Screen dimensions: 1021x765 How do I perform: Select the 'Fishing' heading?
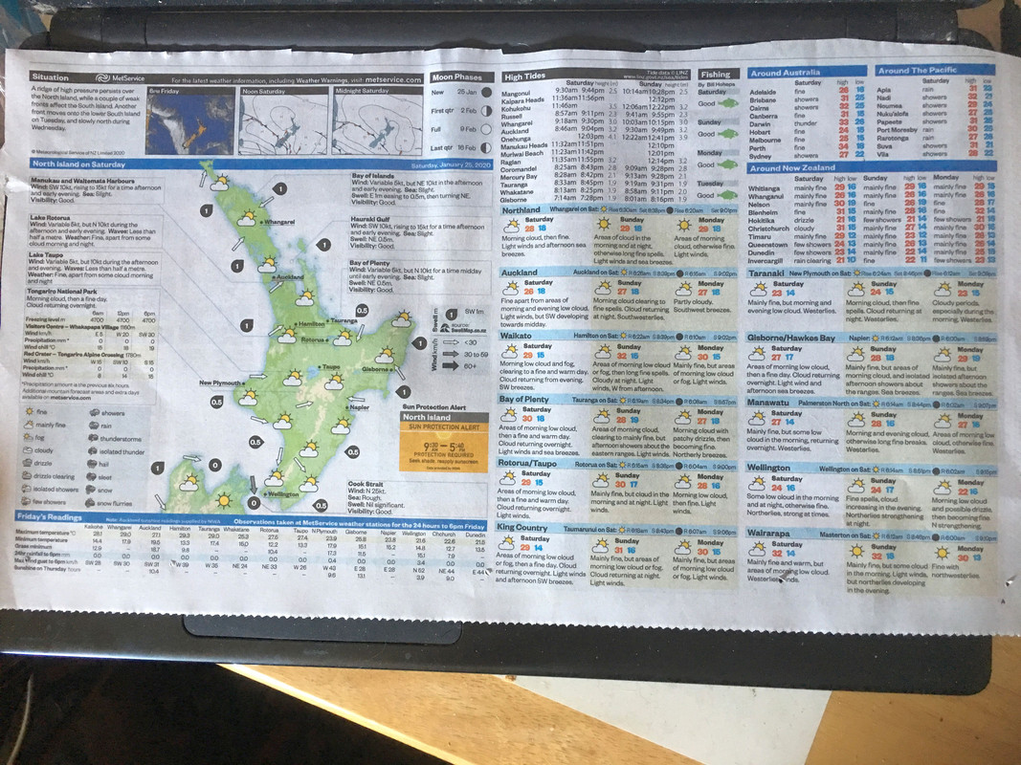(716, 75)
